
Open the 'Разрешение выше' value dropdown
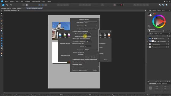[x=88, y=34]
